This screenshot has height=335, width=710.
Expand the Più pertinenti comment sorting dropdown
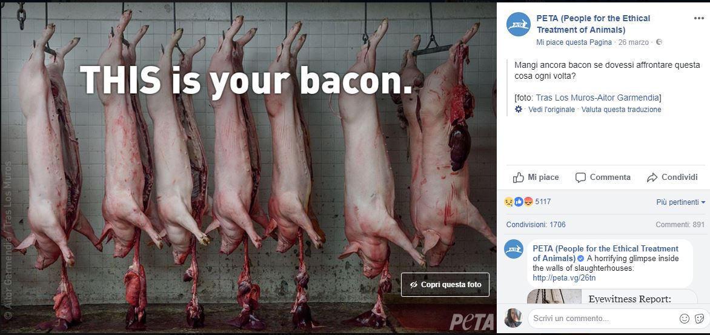point(681,202)
